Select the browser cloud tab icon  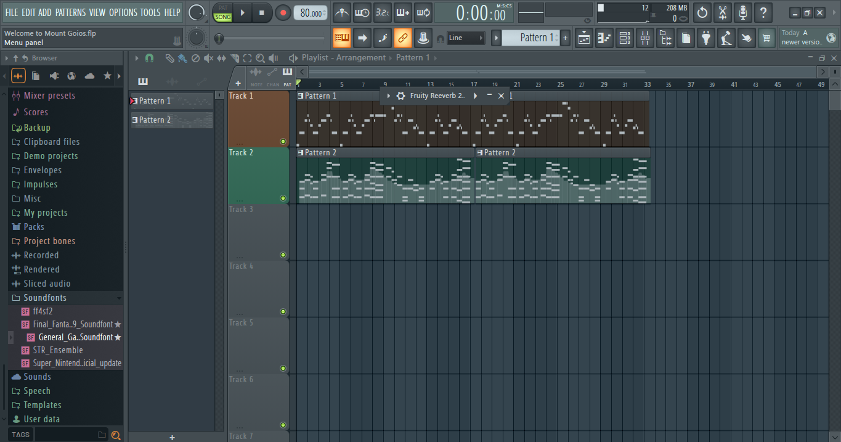tap(89, 76)
